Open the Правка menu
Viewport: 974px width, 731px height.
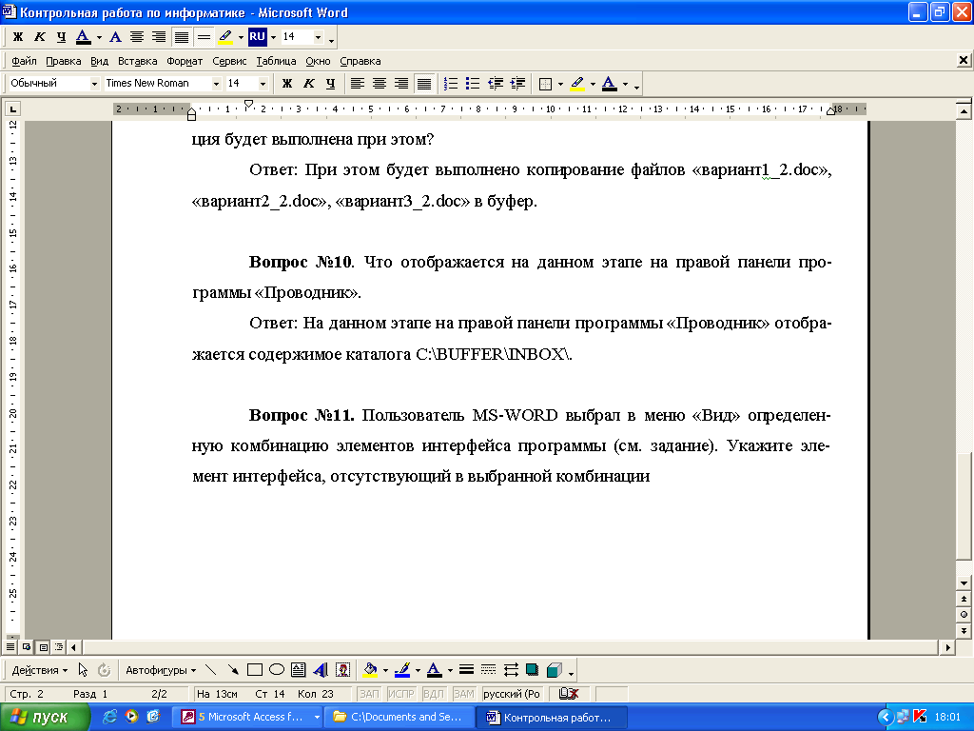click(x=64, y=61)
